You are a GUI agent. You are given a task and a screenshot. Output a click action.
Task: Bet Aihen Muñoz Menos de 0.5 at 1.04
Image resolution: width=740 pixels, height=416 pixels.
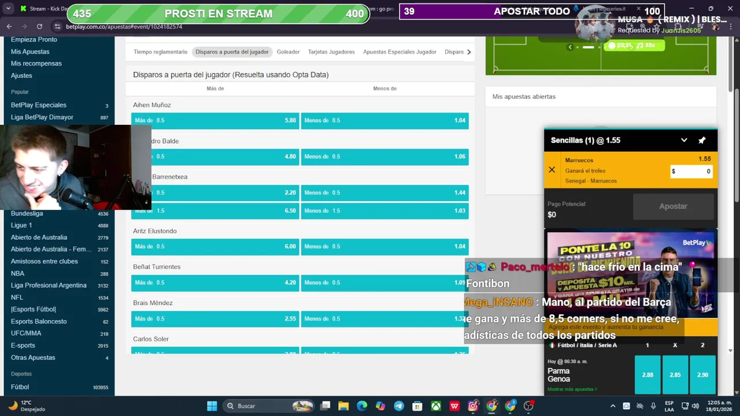click(384, 120)
